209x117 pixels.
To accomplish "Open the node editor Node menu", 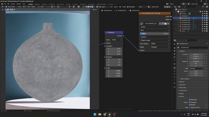I will pyautogui.click(x=124, y=7).
